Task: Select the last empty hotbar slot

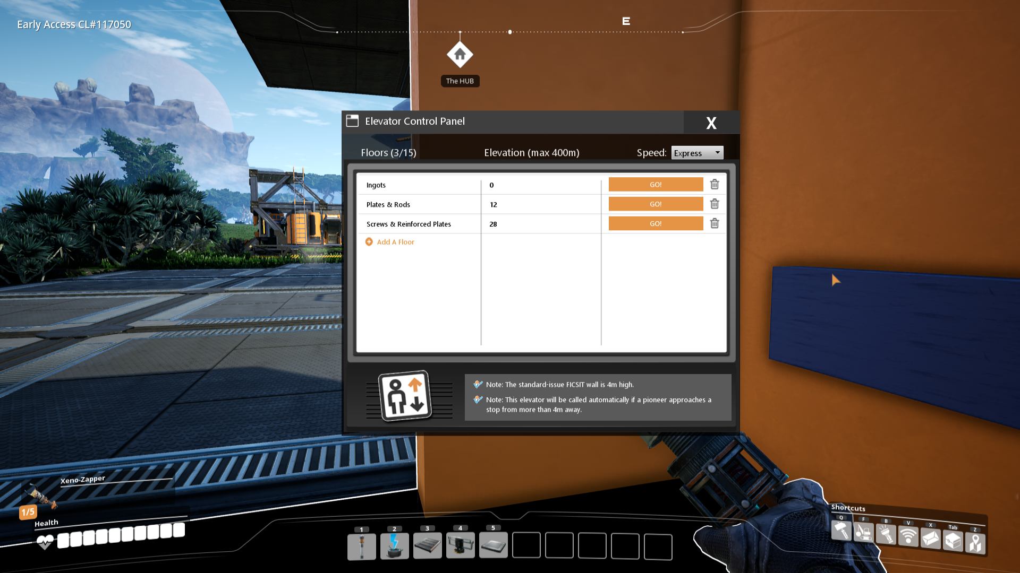Action: click(x=658, y=547)
